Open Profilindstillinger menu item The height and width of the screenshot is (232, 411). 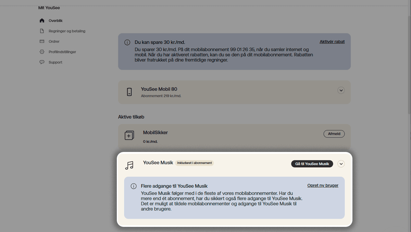pos(62,52)
